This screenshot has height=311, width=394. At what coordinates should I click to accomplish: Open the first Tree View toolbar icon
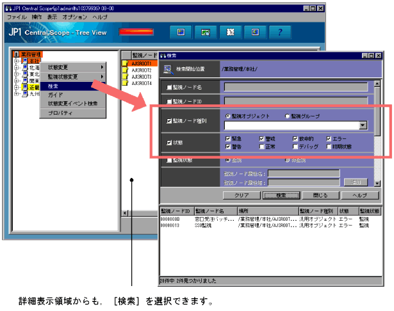181,32
